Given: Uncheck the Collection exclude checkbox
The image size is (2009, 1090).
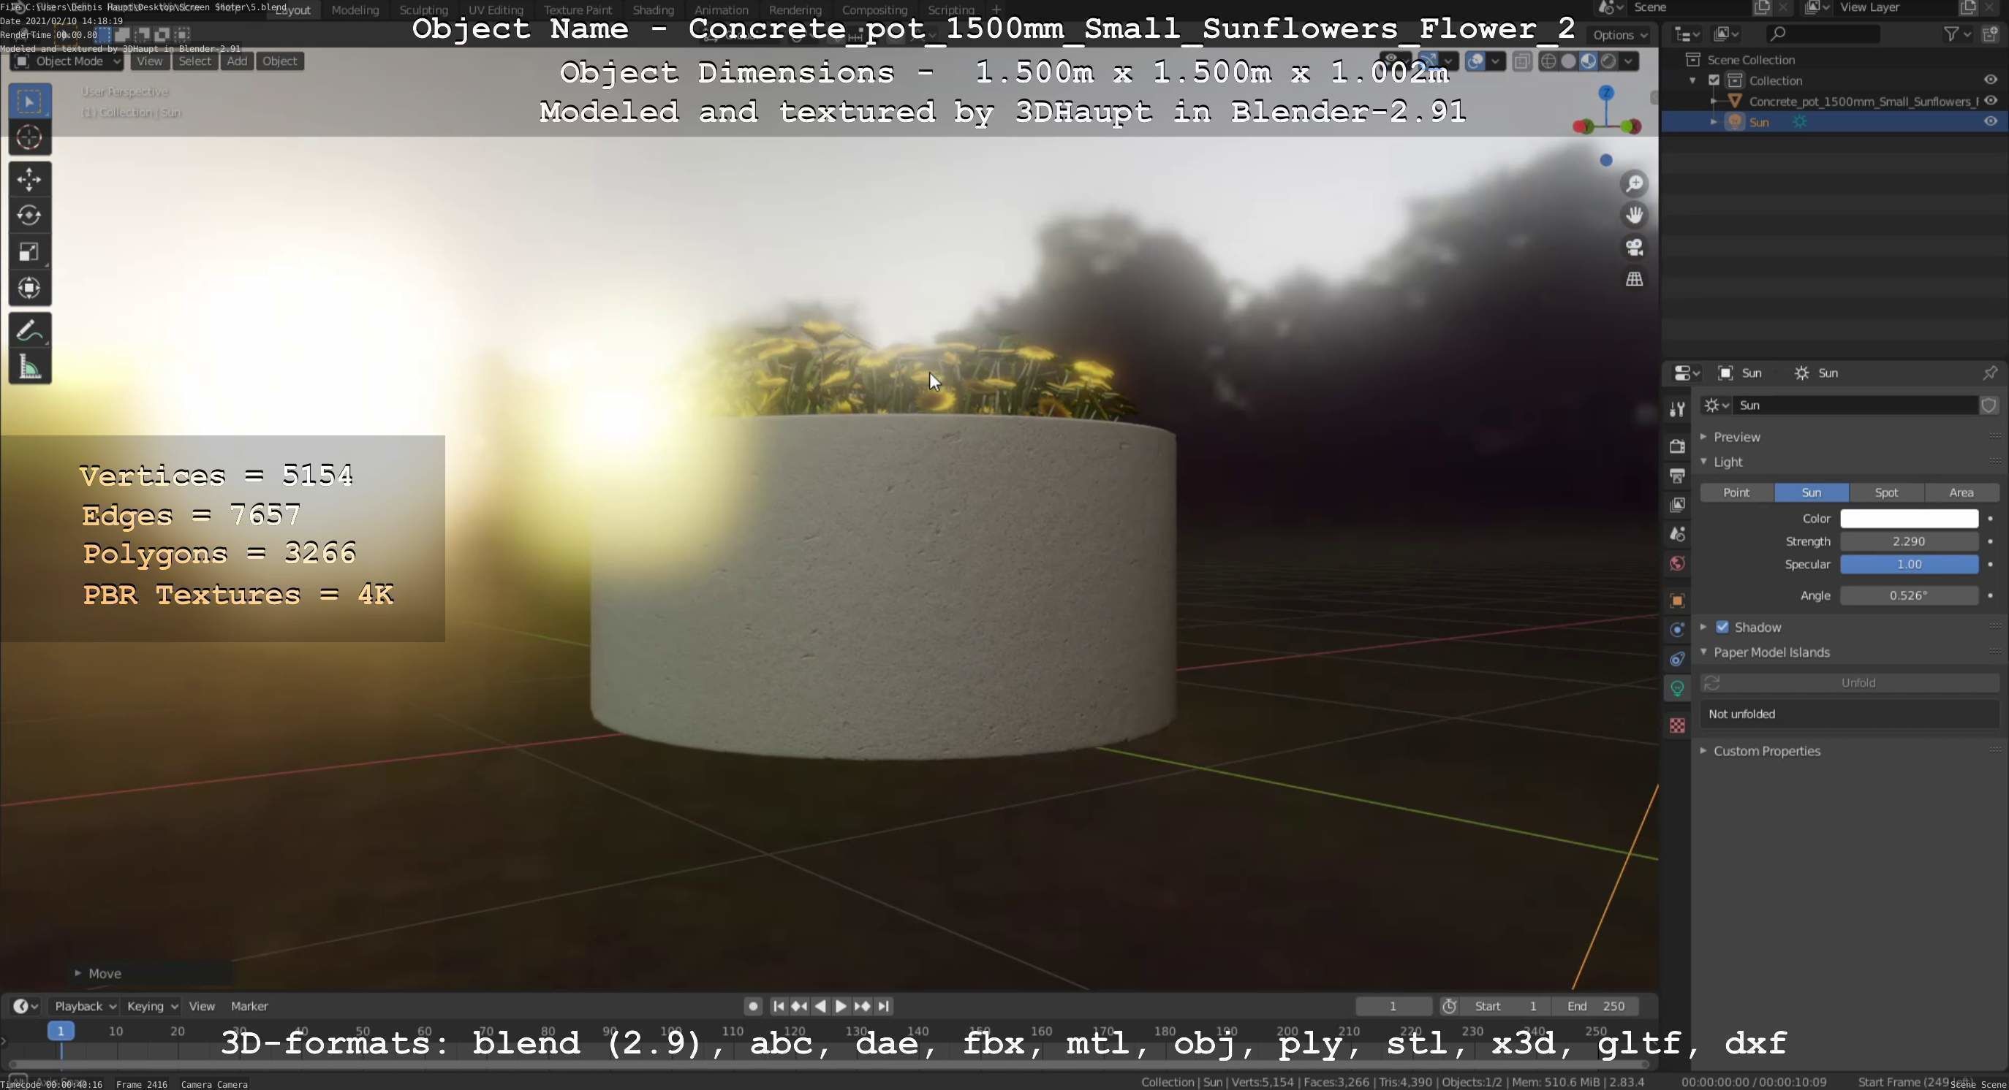Looking at the screenshot, I should (x=1714, y=80).
